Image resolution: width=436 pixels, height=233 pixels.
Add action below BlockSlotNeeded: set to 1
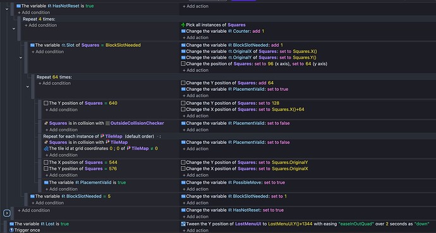pos(195,203)
